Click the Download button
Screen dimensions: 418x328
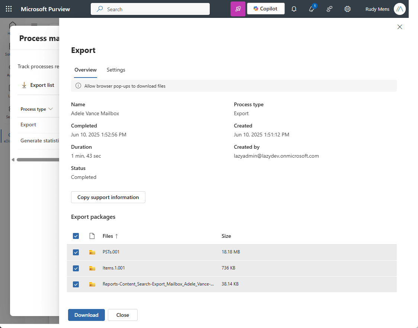pos(86,315)
